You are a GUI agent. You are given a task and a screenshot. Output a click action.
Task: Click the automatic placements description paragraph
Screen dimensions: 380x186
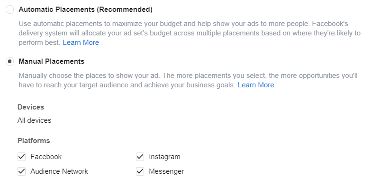pos(190,33)
